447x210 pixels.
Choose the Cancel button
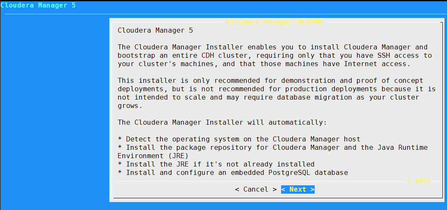point(256,190)
